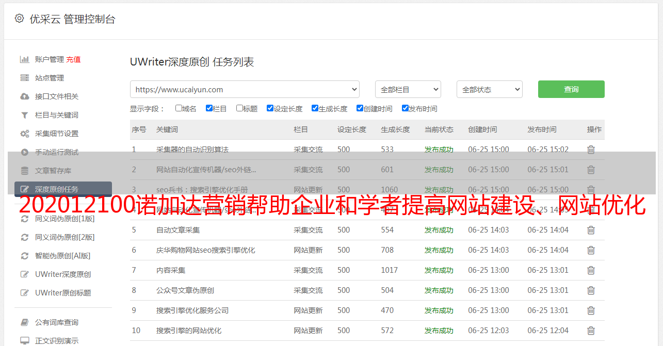
Task: Click the gears icon for 采集细节设置
Action: click(x=24, y=134)
